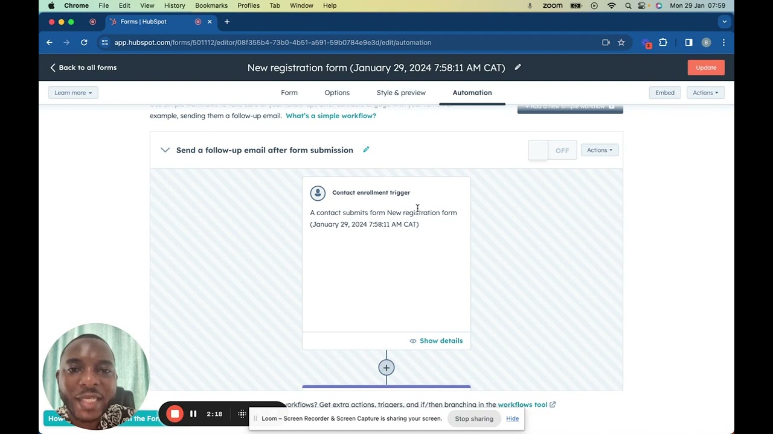Switch to the Form tab
This screenshot has height=434, width=773.
click(x=289, y=93)
